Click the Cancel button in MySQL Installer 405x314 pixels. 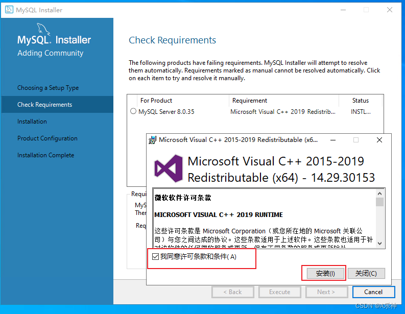click(373, 292)
